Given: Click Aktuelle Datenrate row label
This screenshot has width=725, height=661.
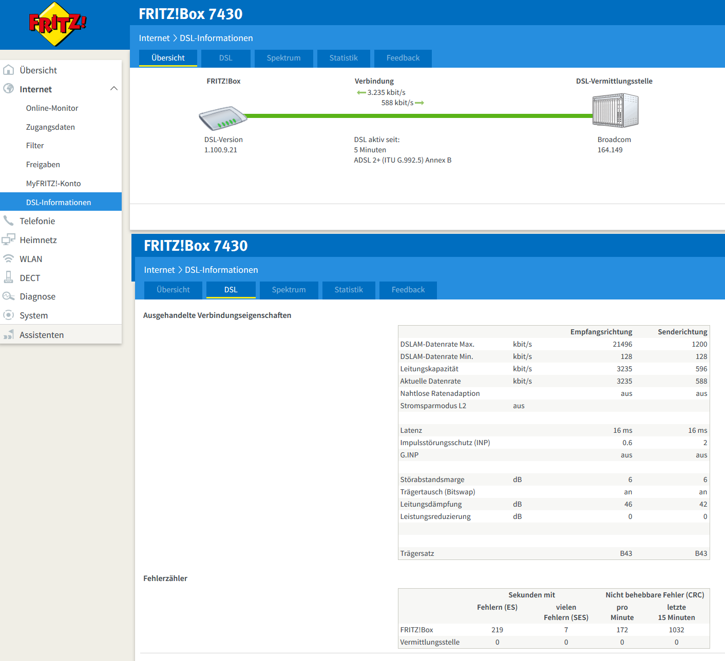Looking at the screenshot, I should (x=430, y=381).
